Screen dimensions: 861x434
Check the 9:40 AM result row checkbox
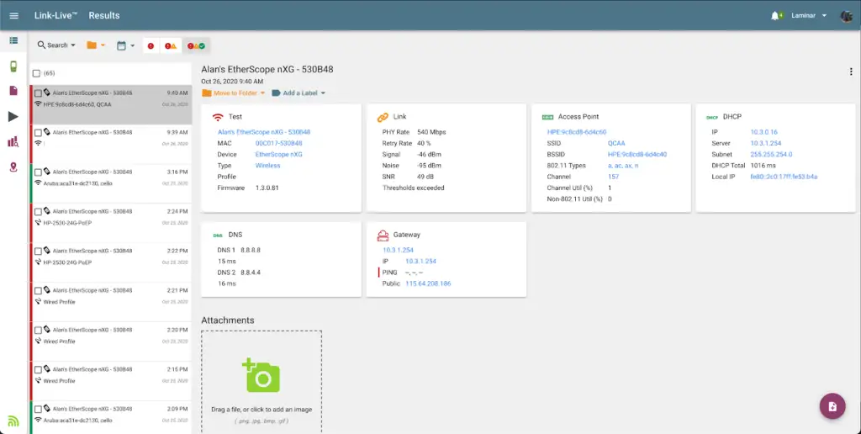pyautogui.click(x=38, y=93)
